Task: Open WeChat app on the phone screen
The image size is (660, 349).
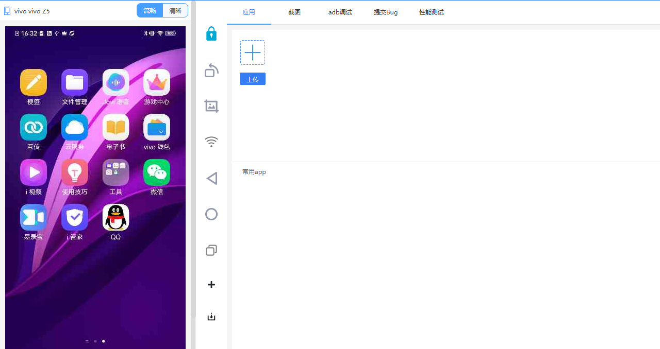Action: (157, 172)
